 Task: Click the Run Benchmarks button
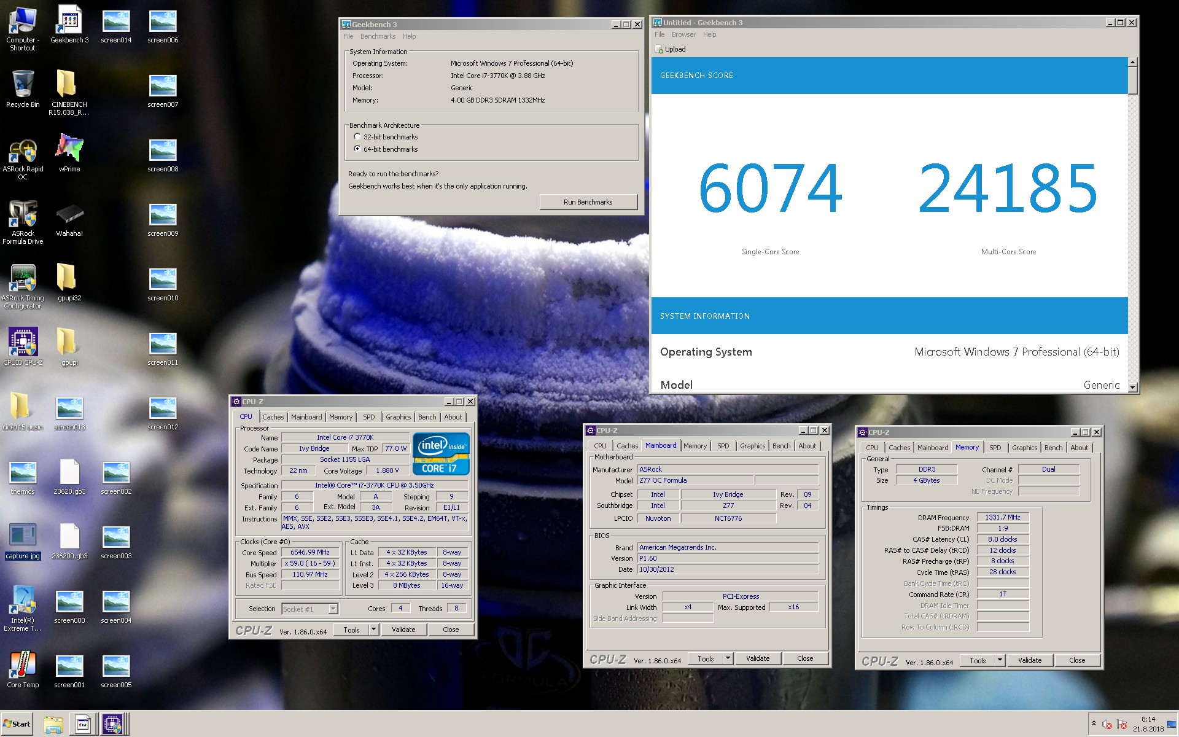tap(588, 202)
